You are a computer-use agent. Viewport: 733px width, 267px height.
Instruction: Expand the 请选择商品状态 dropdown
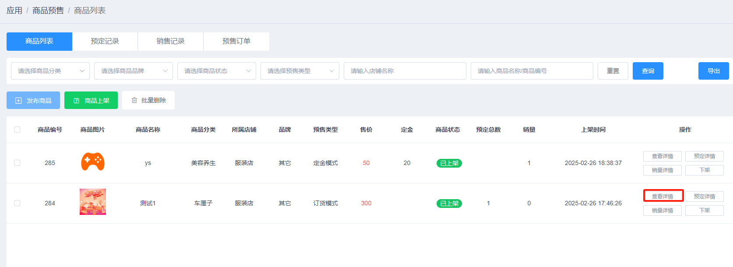217,71
